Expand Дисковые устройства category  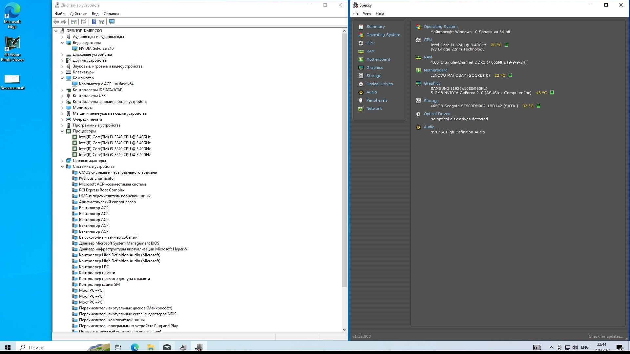pyautogui.click(x=62, y=54)
